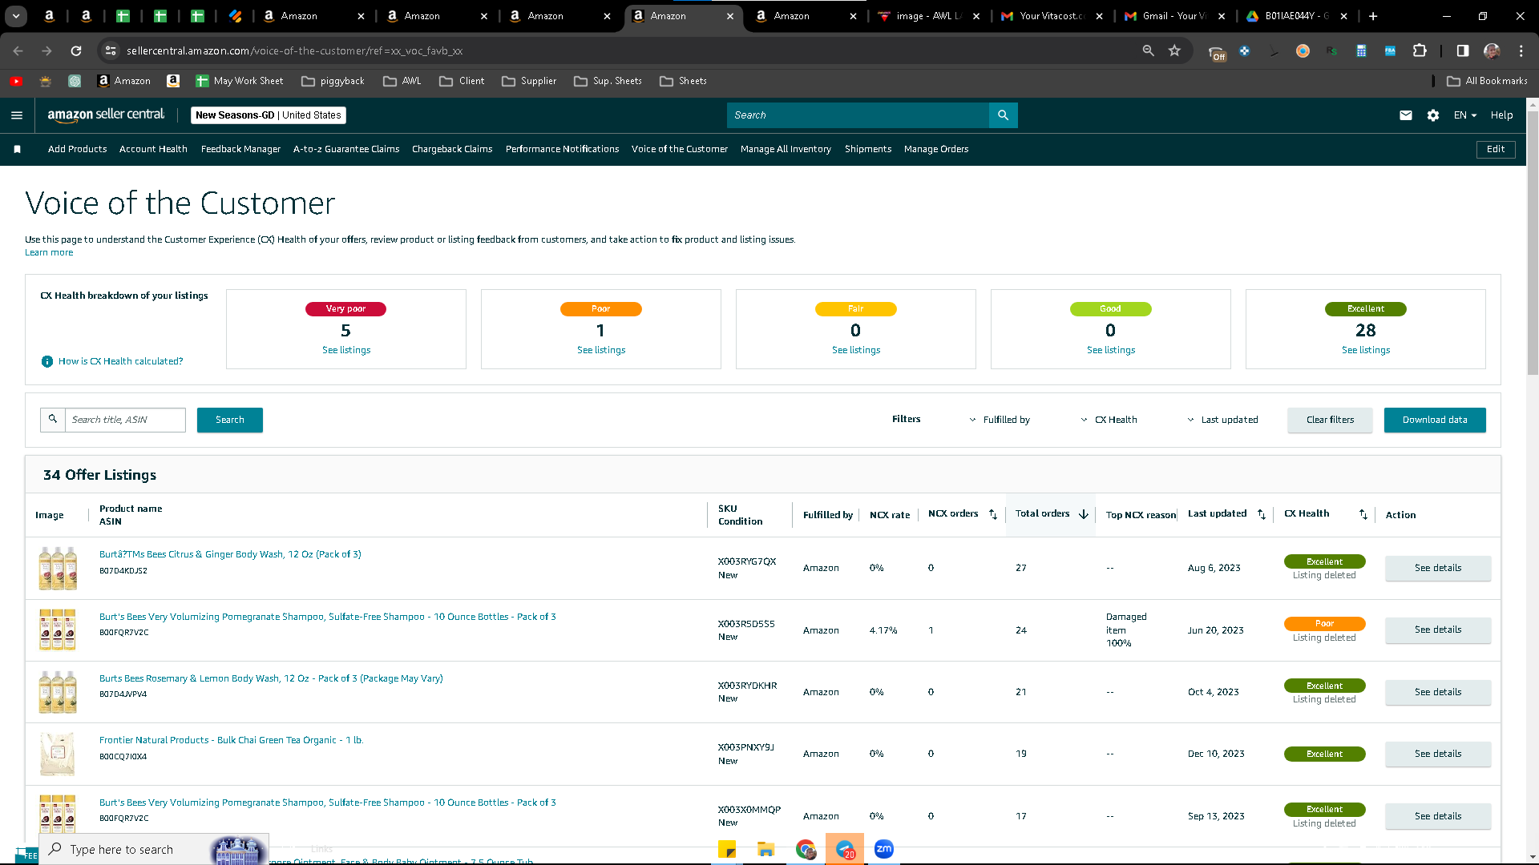
Task: See listings under Excellent
Action: tap(1366, 350)
